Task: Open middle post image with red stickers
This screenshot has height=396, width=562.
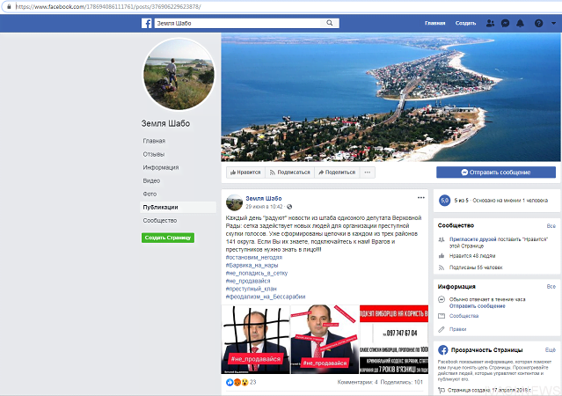Action: click(325, 340)
